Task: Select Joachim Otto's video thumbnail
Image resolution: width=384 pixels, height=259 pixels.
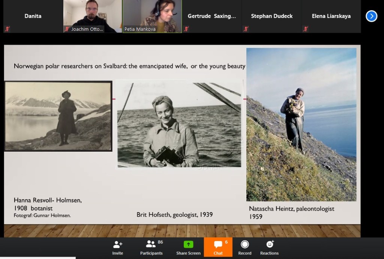Action: coord(93,15)
